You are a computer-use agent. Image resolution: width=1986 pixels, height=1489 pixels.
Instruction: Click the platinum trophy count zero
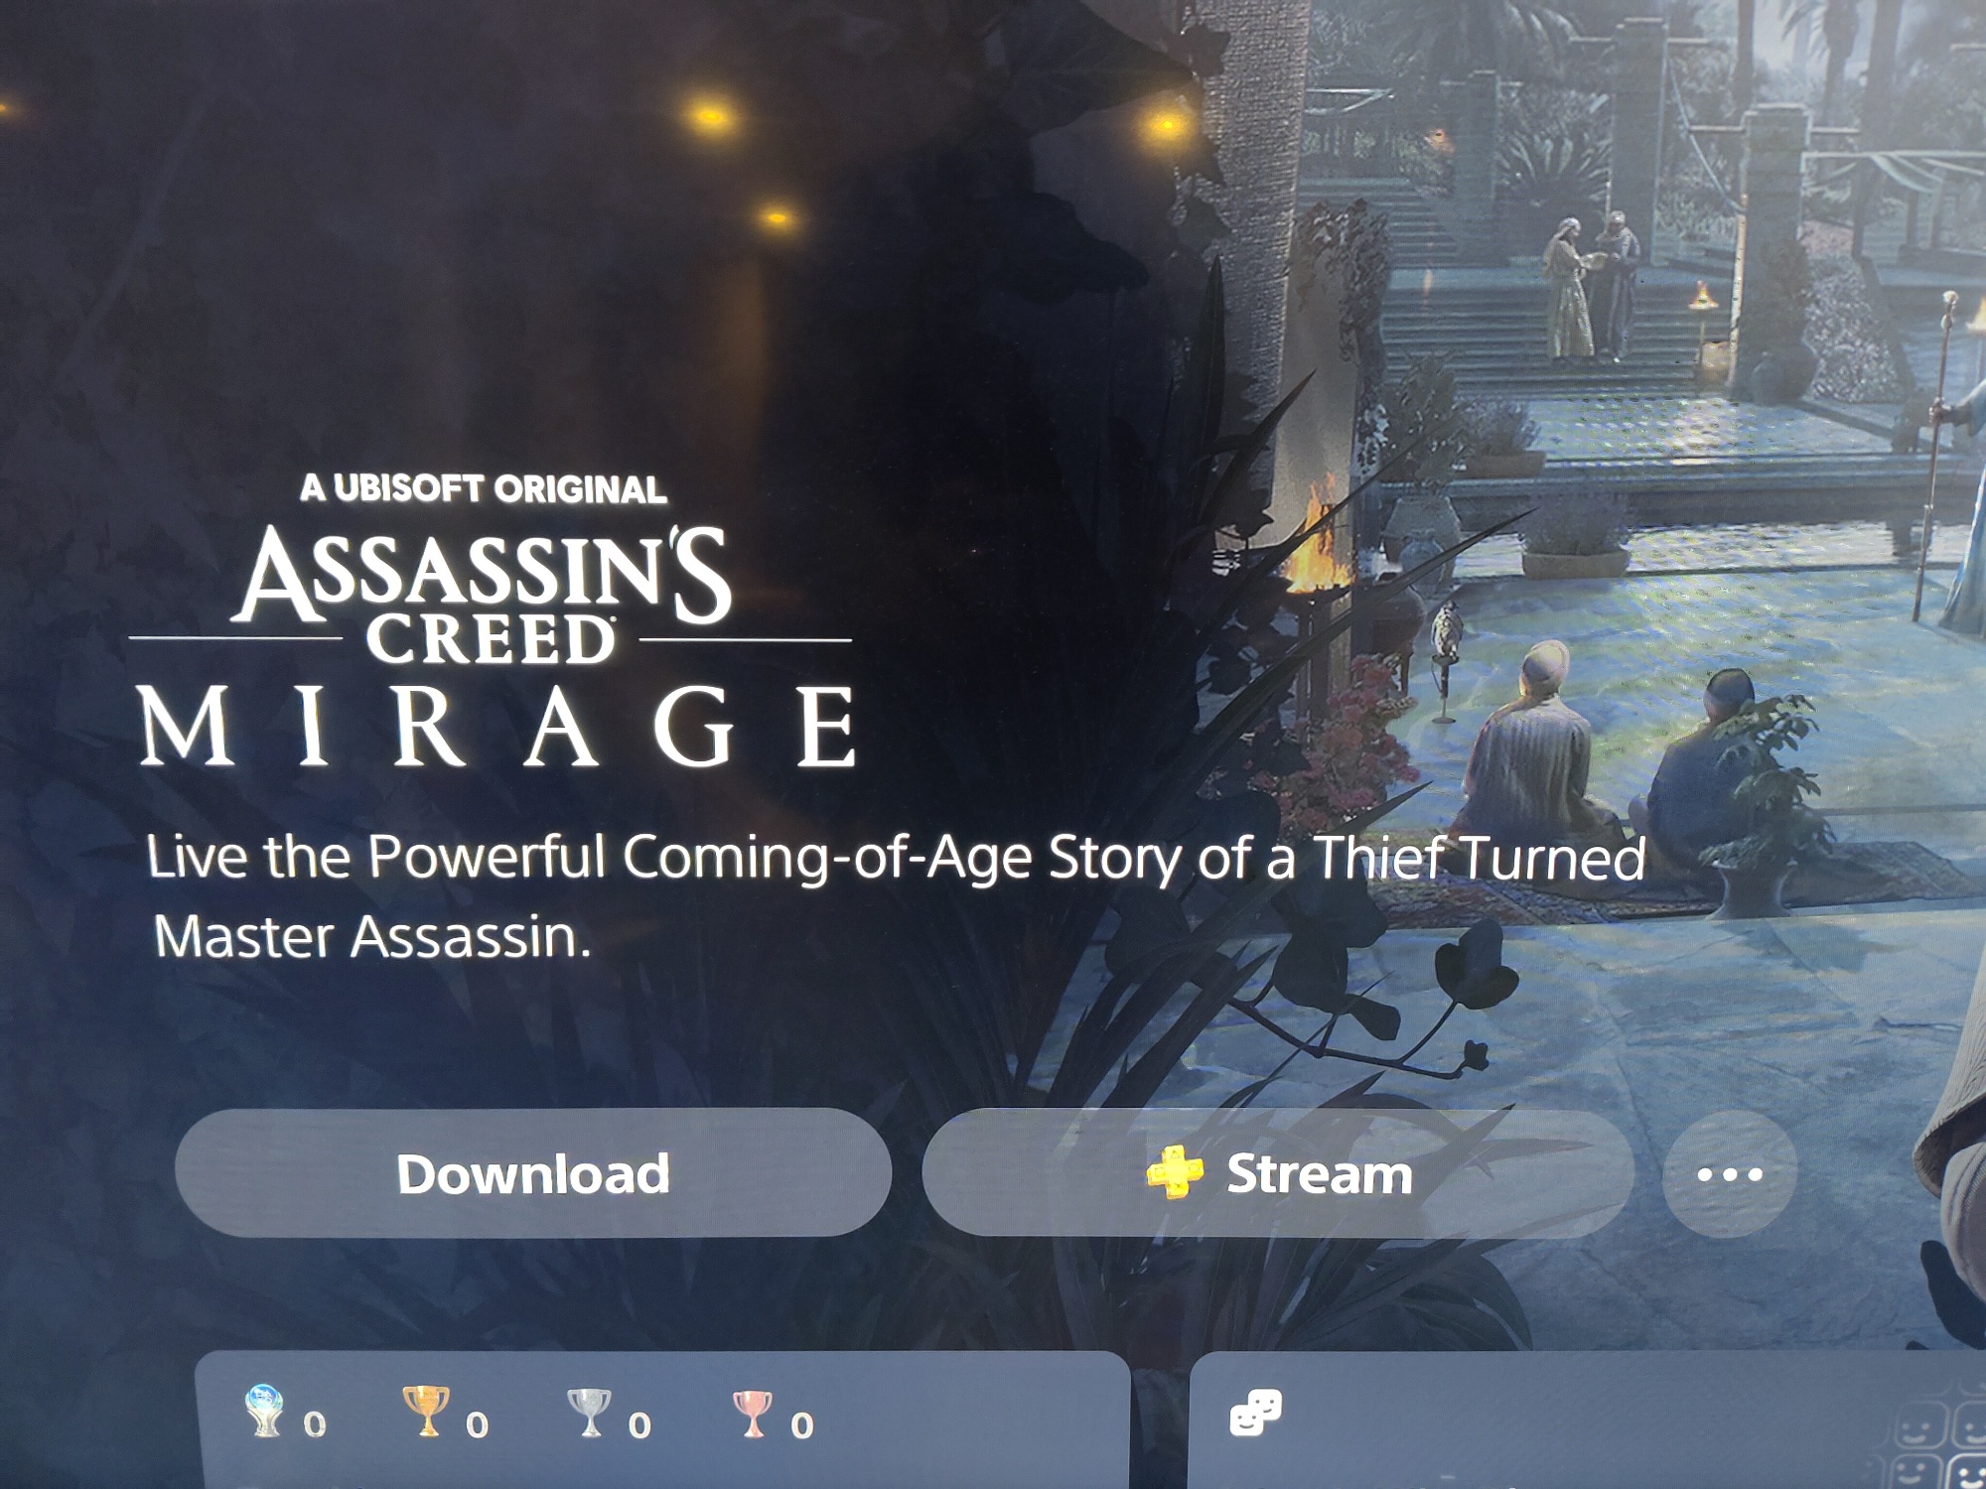point(314,1425)
